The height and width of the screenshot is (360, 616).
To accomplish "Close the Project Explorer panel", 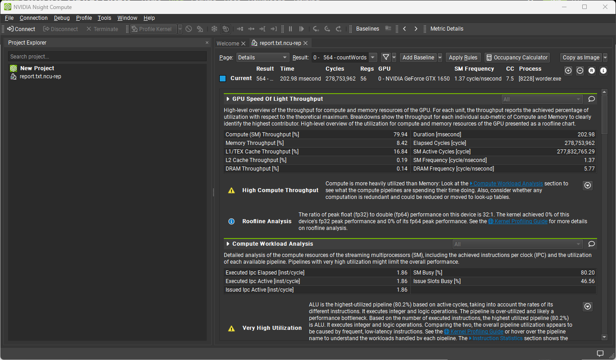I will pyautogui.click(x=207, y=43).
